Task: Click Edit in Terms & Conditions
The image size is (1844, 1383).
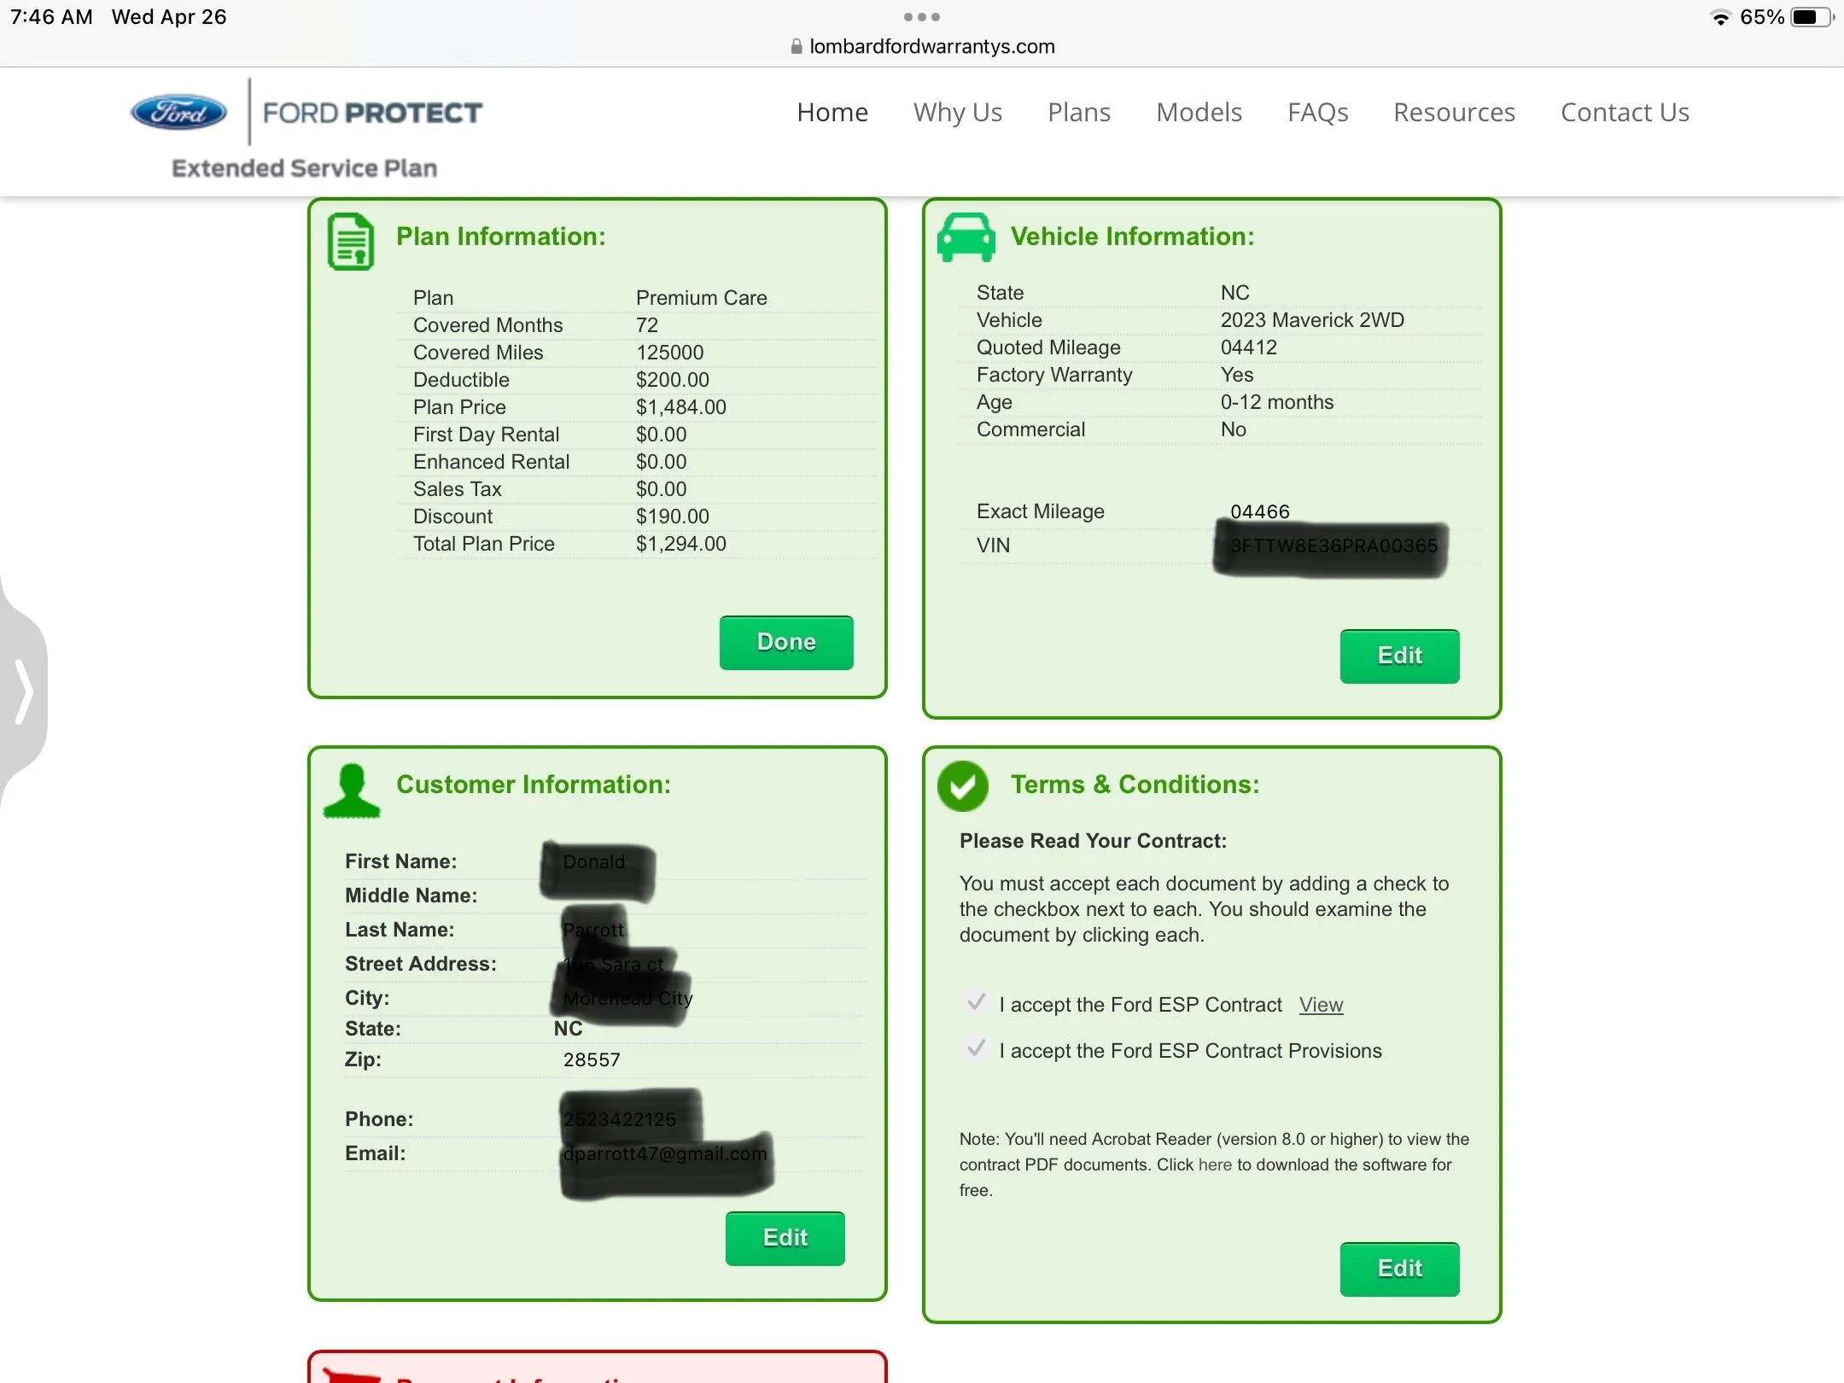Action: [x=1400, y=1269]
